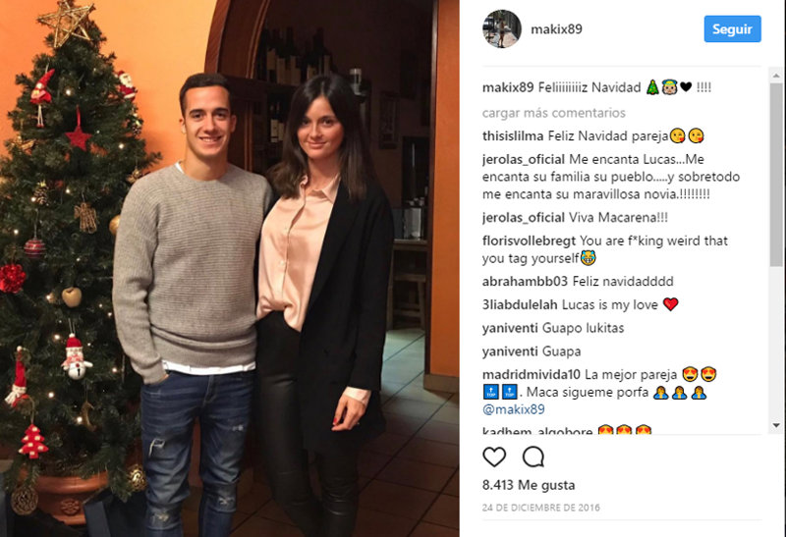Open the 8.413 Me gusta likes count

(529, 485)
